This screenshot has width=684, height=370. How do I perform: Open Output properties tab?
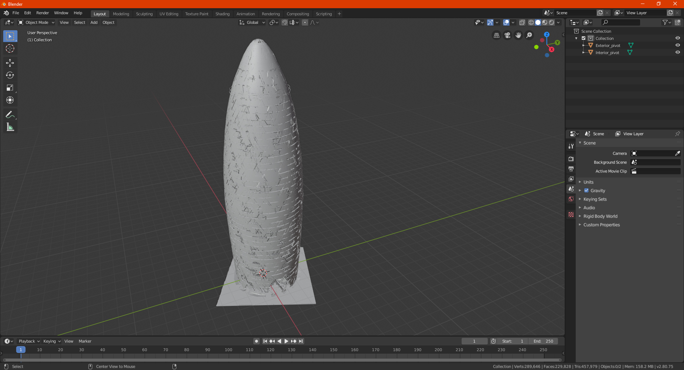tap(571, 169)
